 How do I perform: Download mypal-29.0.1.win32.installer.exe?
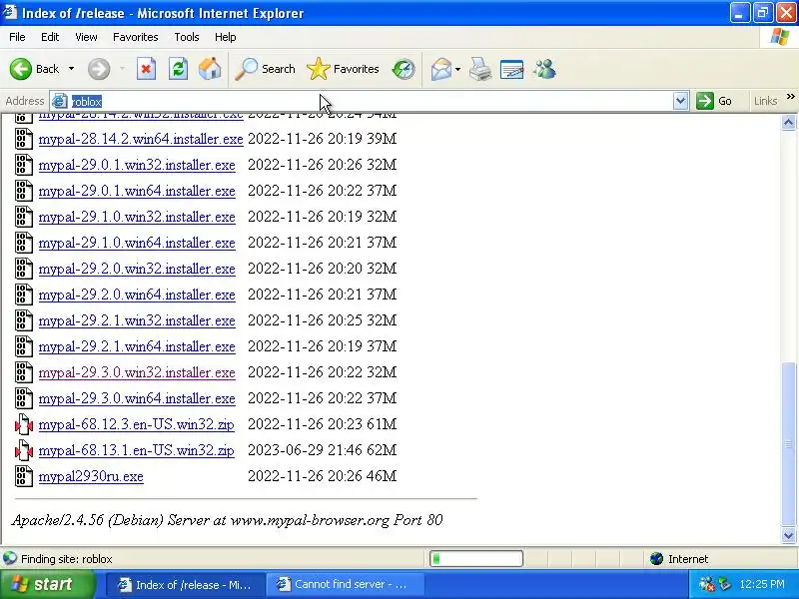[x=137, y=165]
